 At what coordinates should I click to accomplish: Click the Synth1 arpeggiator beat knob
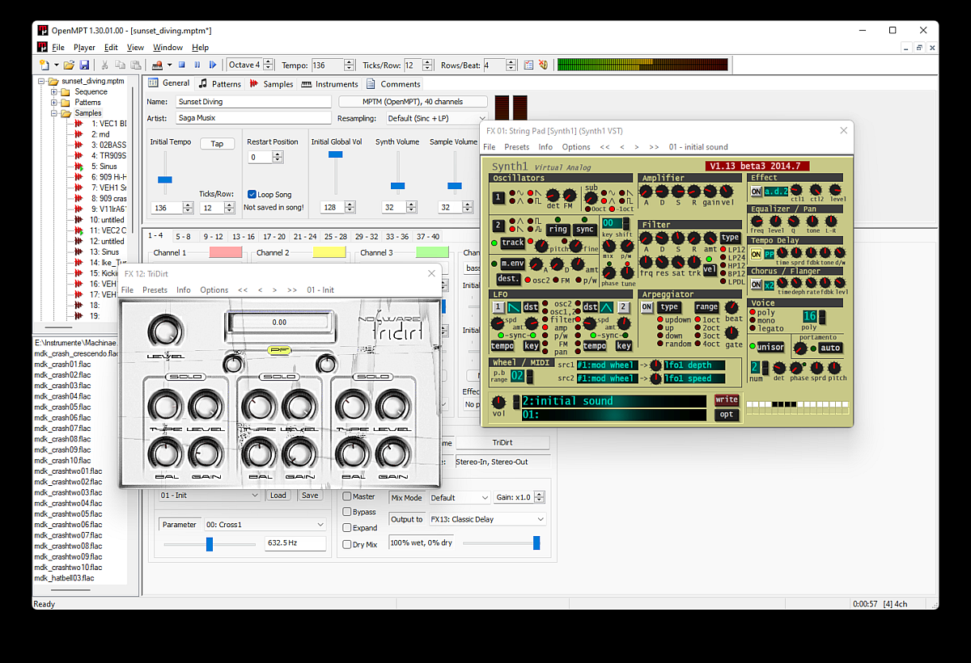[x=732, y=307]
